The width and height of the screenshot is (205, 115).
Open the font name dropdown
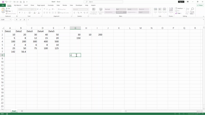[31, 9]
